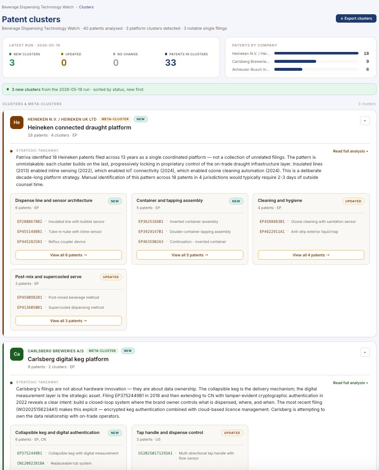Open patent EP3929147B1
This screenshot has width=379, height=470.
click(151, 232)
